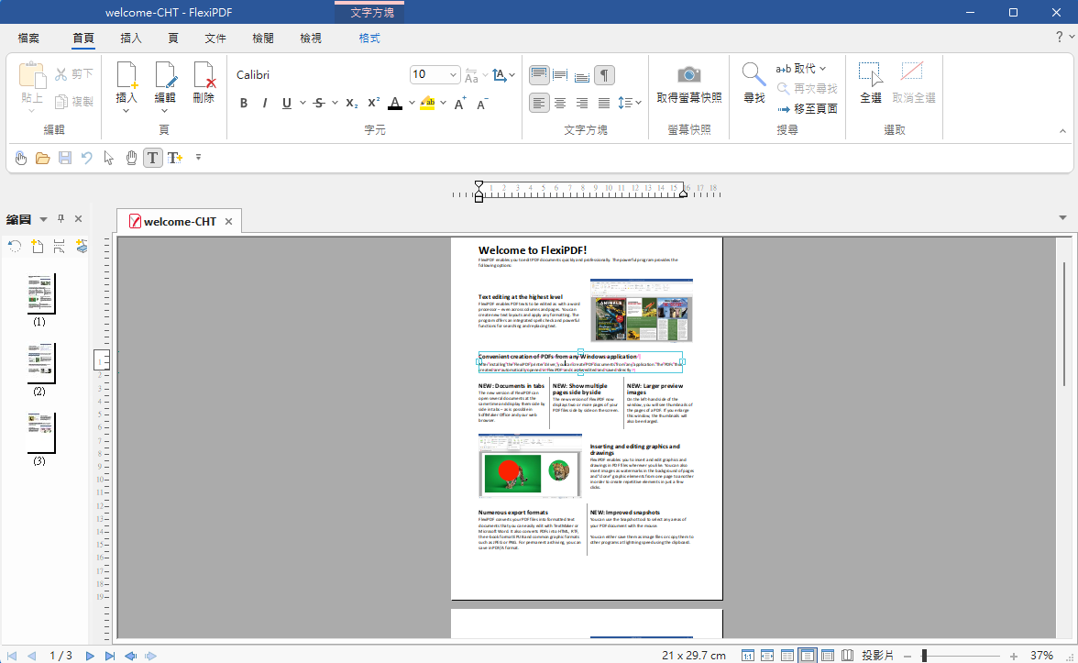The width and height of the screenshot is (1078, 663).
Task: Open the 檔案 menu
Action: 28,39
